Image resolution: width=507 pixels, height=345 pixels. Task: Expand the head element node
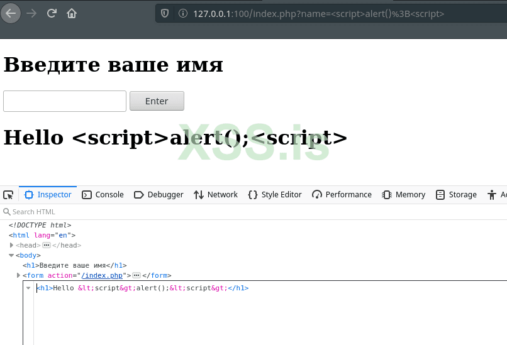[11, 245]
